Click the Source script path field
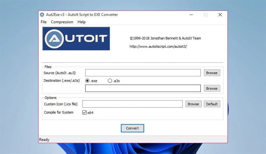This screenshot has height=154, width=266. coord(143,73)
